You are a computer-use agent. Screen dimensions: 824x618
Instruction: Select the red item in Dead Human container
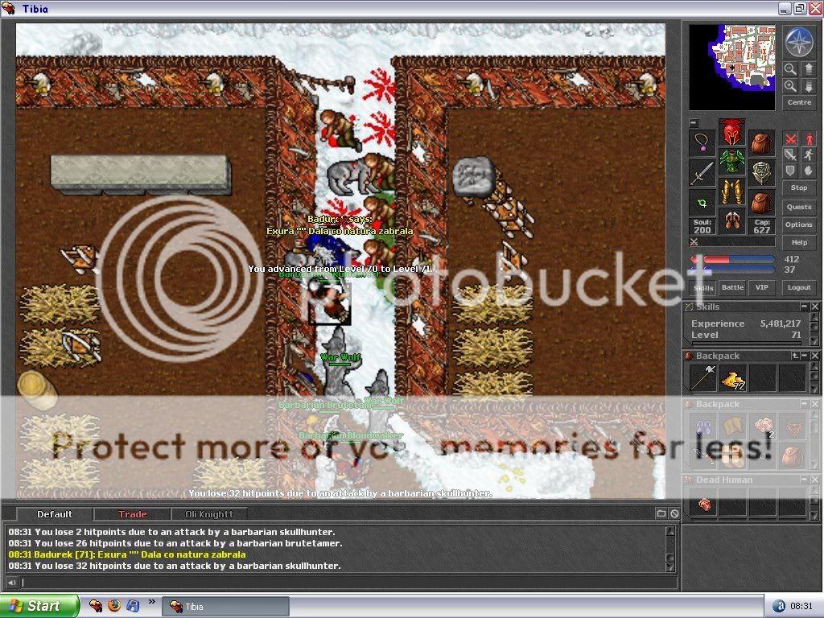703,505
